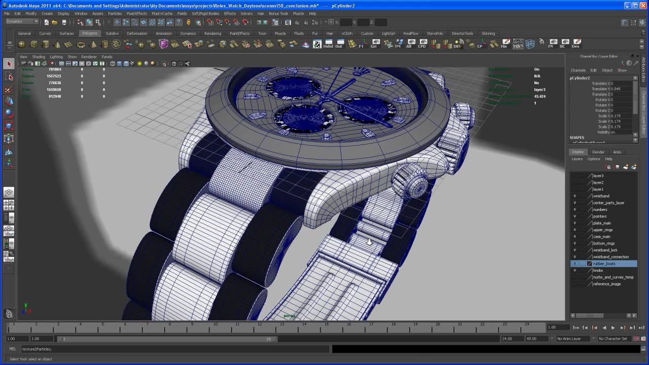This screenshot has height=365, width=649.
Task: Enable visibility for reference_image layer
Action: point(574,284)
